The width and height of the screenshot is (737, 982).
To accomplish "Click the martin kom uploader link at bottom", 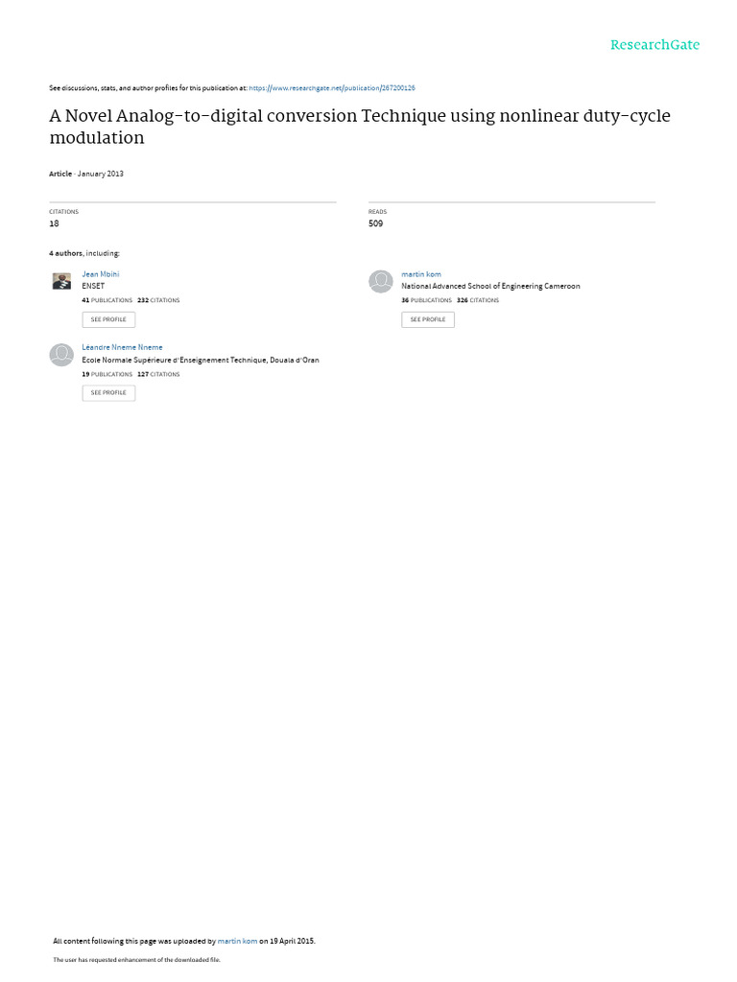I will point(238,941).
